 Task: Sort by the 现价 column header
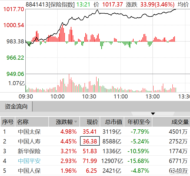(x=90, y=122)
